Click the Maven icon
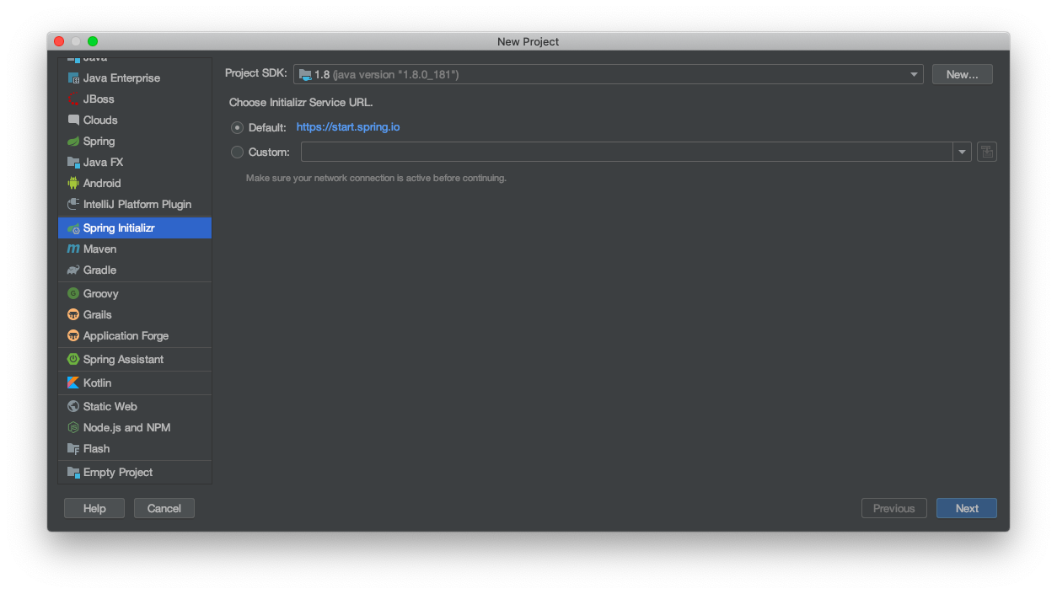 tap(73, 249)
